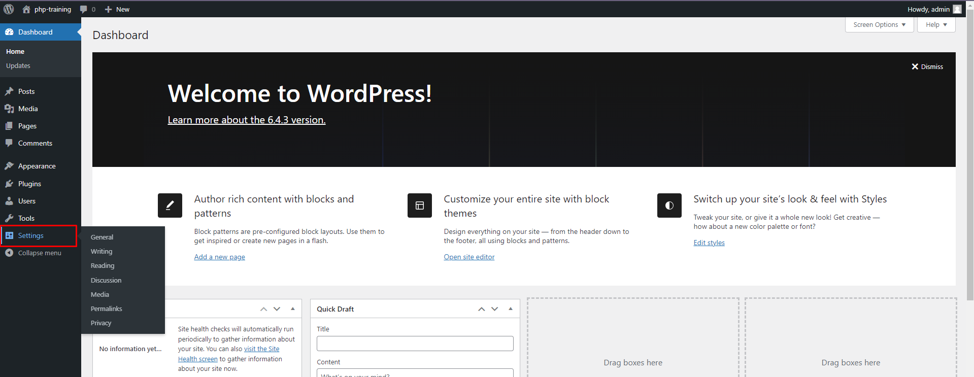Toggle Site Health panel collapse triangle
The image size is (974, 377).
pos(293,309)
